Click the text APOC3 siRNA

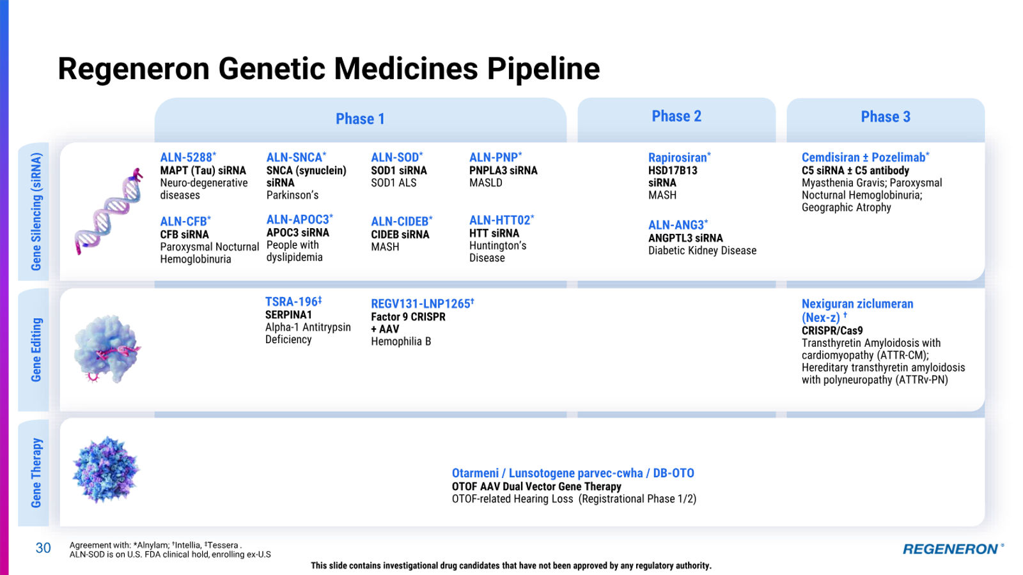tap(297, 233)
